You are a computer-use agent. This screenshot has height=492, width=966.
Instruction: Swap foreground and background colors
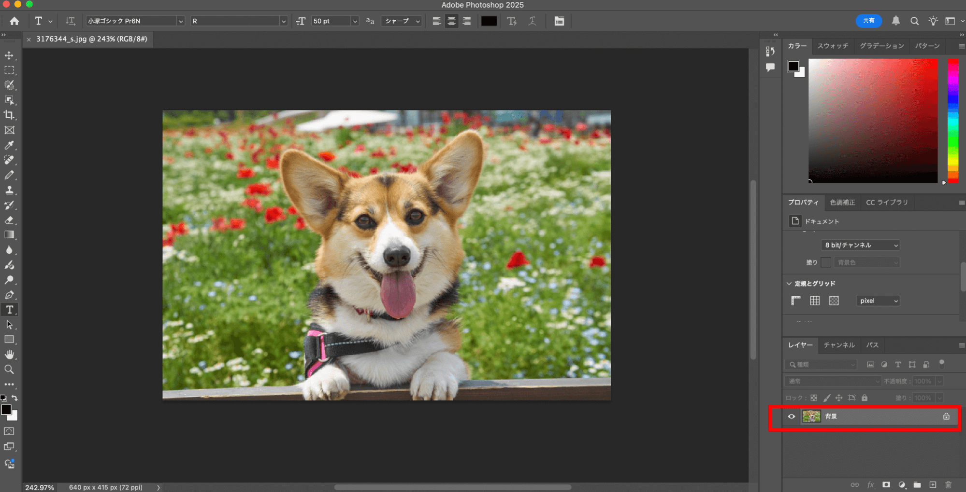15,398
